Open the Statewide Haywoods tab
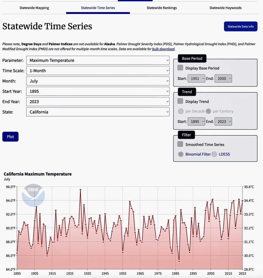263x278 pixels. [x=226, y=8]
